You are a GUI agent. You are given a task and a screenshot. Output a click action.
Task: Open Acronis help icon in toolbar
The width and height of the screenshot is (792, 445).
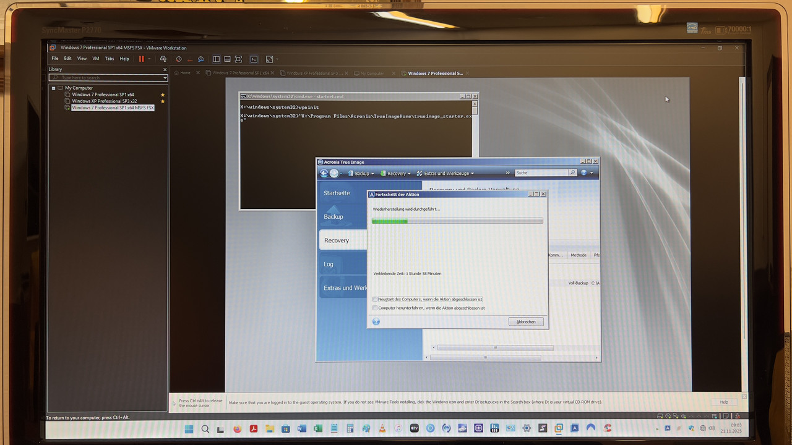point(583,173)
